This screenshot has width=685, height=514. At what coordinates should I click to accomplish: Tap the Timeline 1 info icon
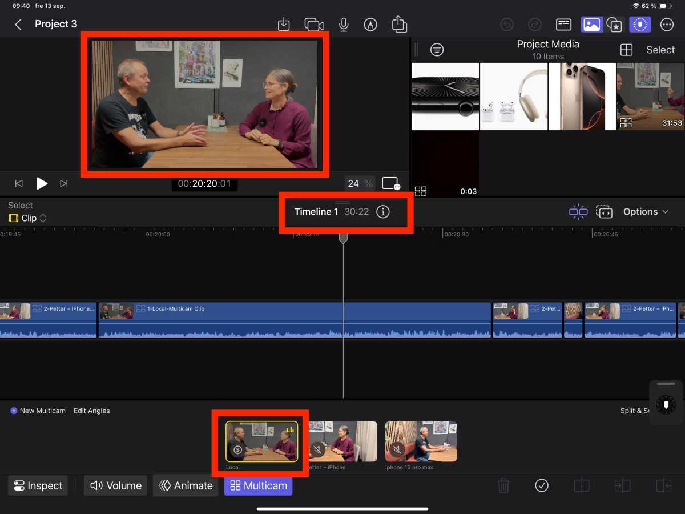pyautogui.click(x=383, y=212)
